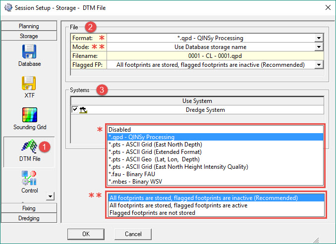Open the Mode dropdown arrow
Image resolution: width=336 pixels, height=244 pixels.
(319, 47)
